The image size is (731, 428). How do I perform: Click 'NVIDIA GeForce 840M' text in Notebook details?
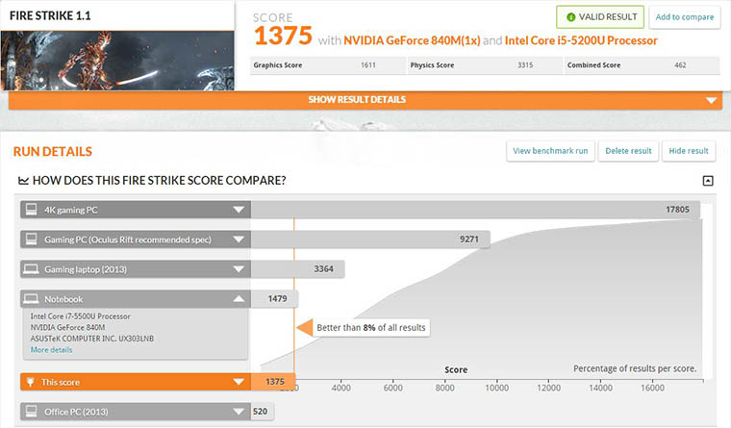click(x=67, y=327)
